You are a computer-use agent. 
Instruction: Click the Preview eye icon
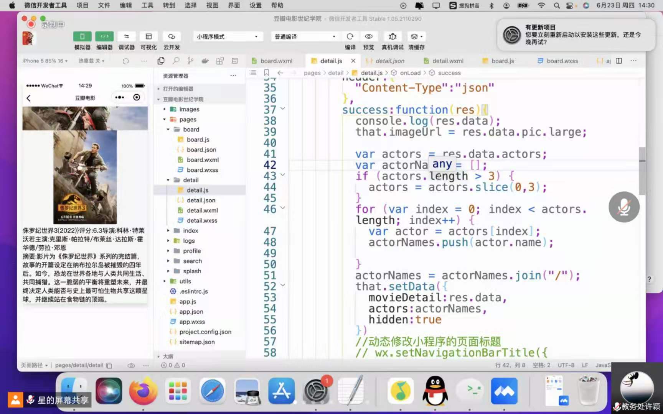[368, 36]
